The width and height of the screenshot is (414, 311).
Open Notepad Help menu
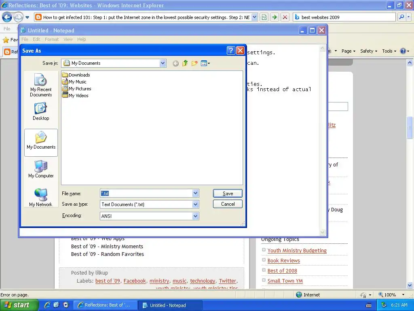82,39
